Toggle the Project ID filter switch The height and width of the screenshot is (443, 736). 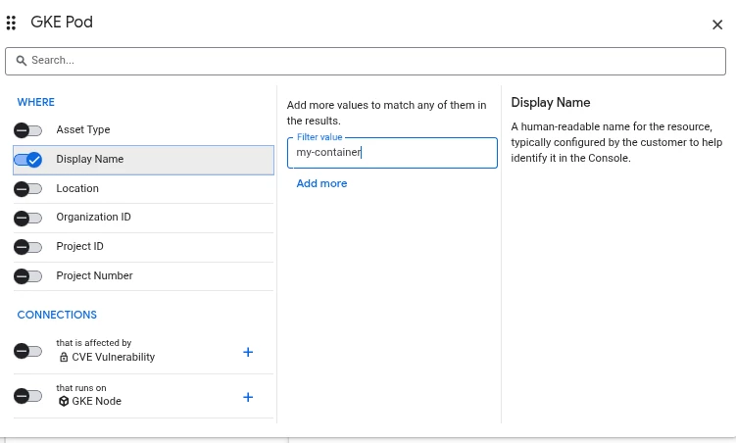coord(27,247)
